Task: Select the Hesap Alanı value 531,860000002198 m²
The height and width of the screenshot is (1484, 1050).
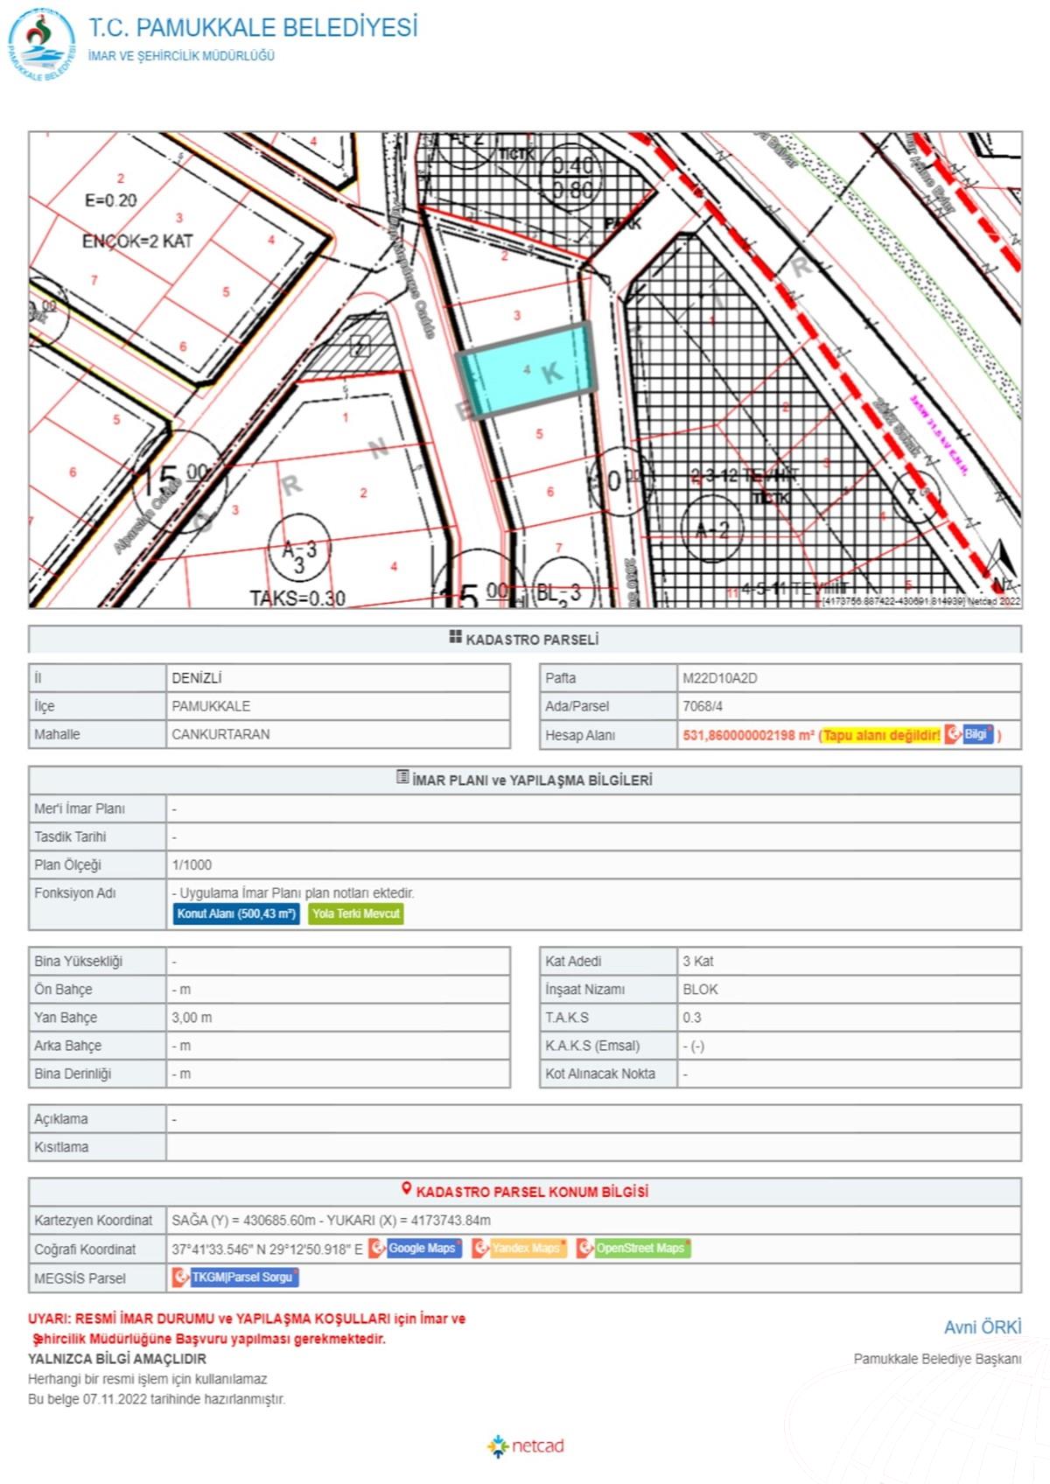Action: tap(748, 735)
